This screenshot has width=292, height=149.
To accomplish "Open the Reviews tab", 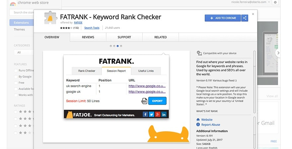I will [x=88, y=37].
